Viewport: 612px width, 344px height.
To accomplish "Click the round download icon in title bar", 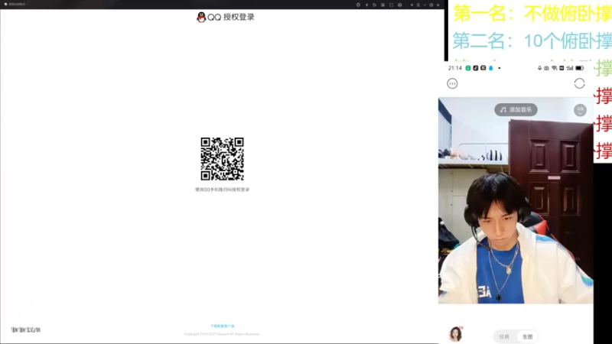I will tap(399, 5).
